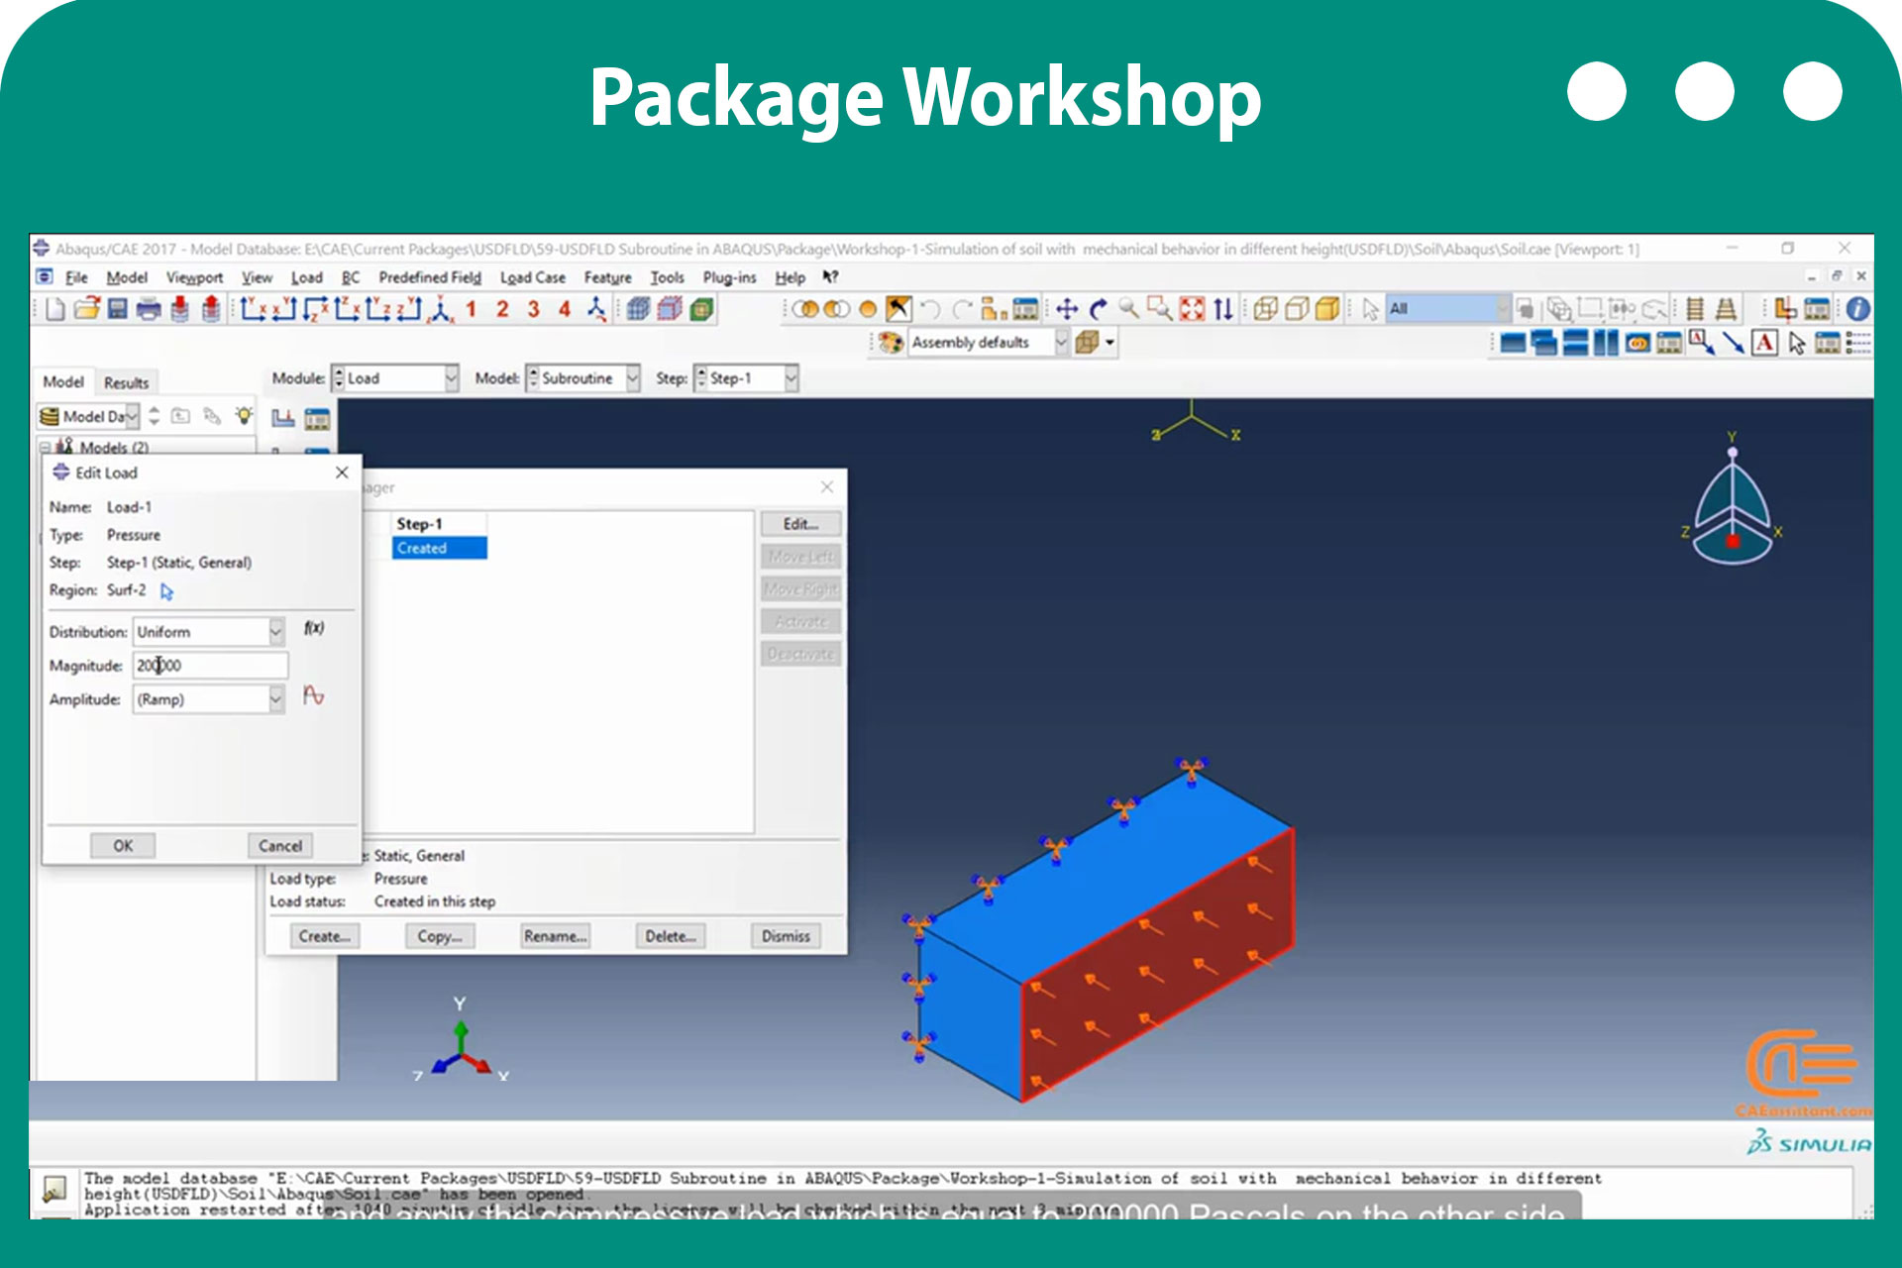
Task: Open the color code palette icon
Action: tap(891, 343)
